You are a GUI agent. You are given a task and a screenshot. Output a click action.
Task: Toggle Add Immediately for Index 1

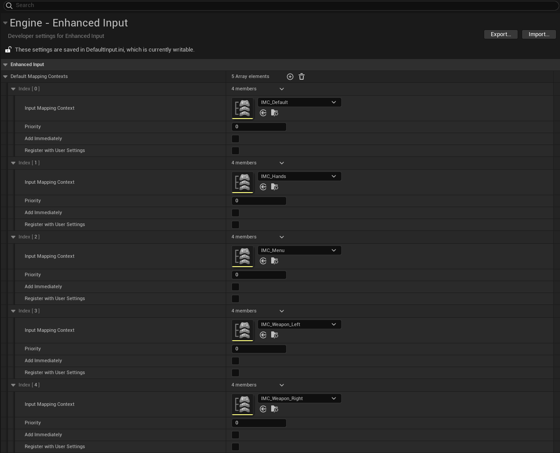coord(235,213)
